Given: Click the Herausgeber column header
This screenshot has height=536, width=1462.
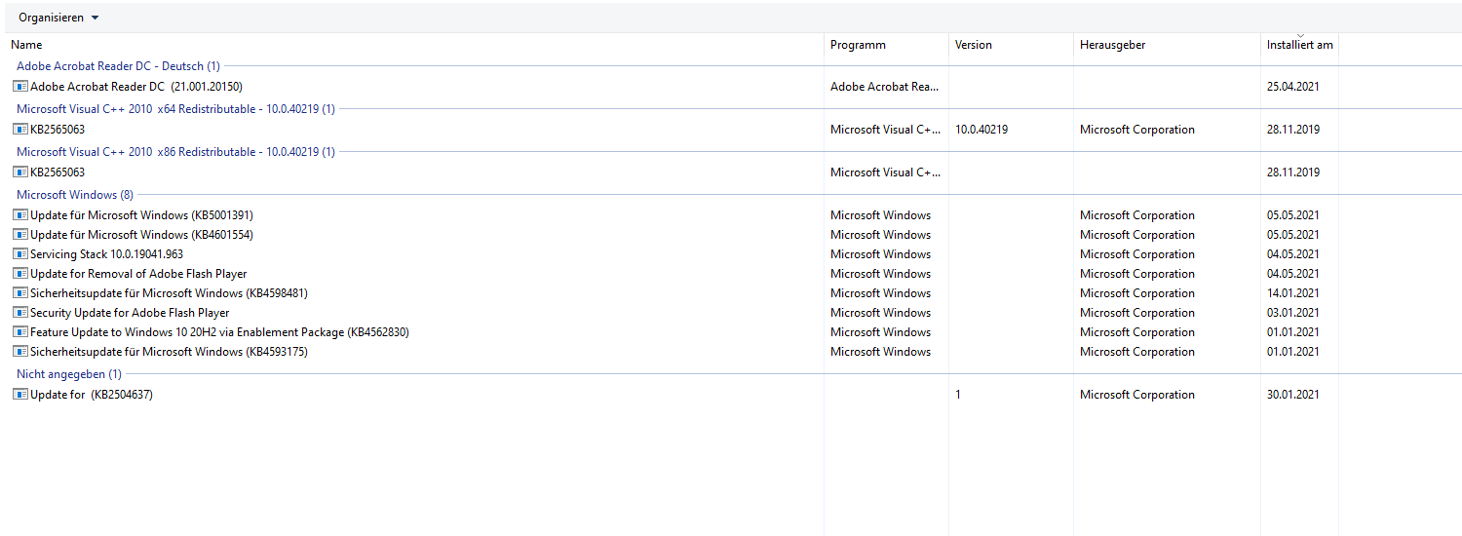Looking at the screenshot, I should coord(1112,45).
